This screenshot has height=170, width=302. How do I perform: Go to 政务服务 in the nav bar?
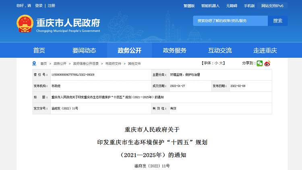tap(174, 50)
